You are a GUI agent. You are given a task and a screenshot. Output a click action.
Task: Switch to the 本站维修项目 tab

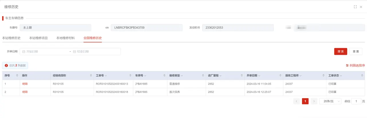(x=38, y=38)
